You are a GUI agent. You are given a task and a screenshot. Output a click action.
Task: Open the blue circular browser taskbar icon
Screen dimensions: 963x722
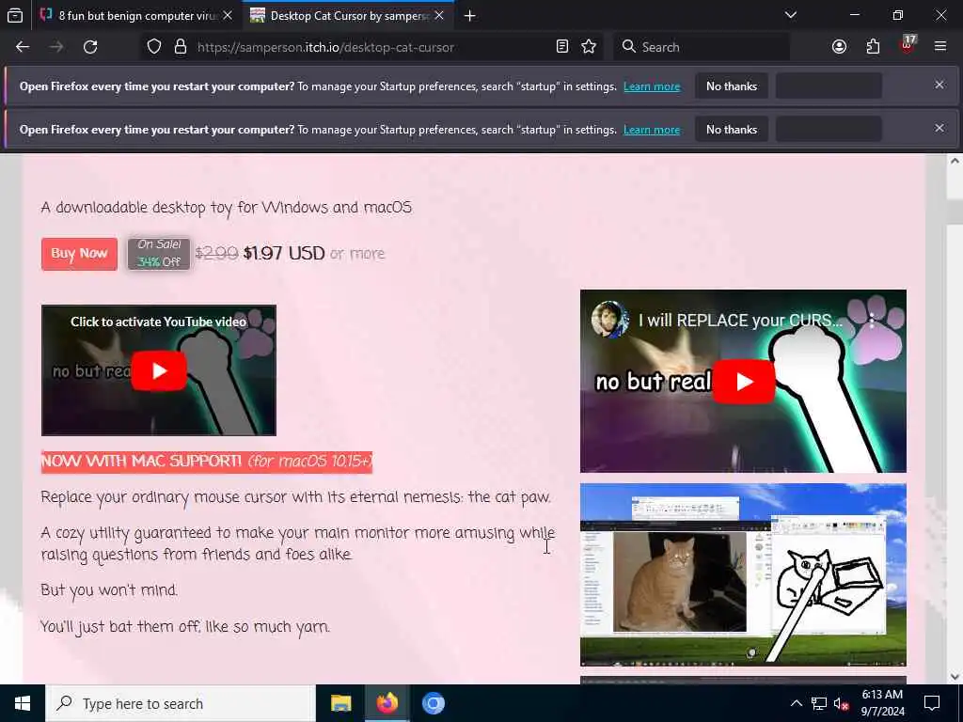[433, 703]
